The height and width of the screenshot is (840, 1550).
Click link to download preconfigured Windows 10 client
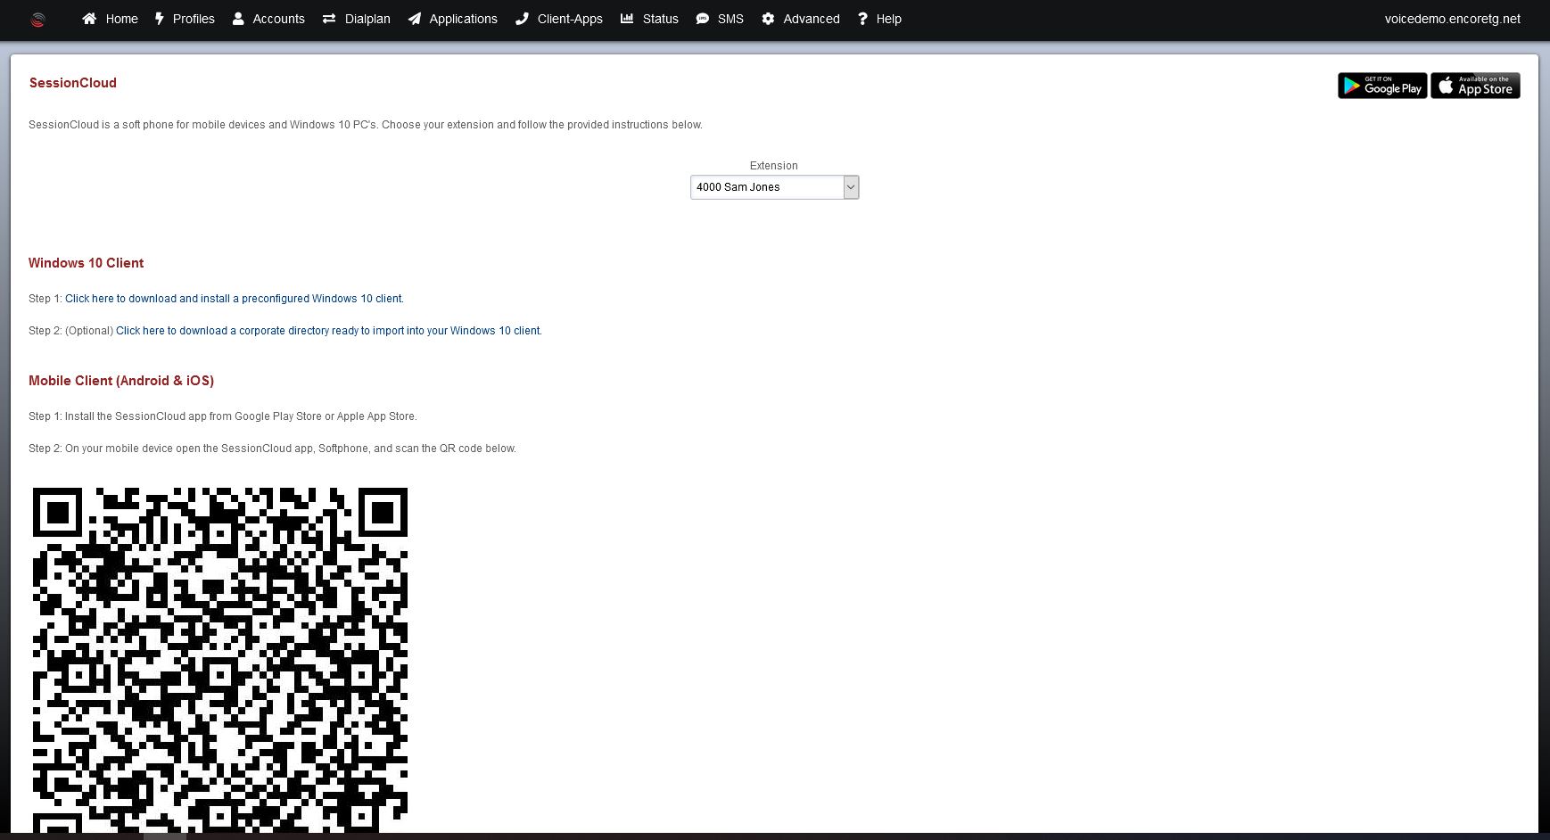(234, 299)
